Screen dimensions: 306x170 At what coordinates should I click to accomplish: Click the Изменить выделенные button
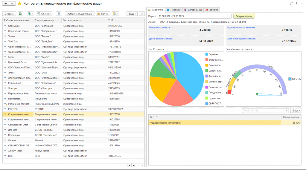point(80,14)
